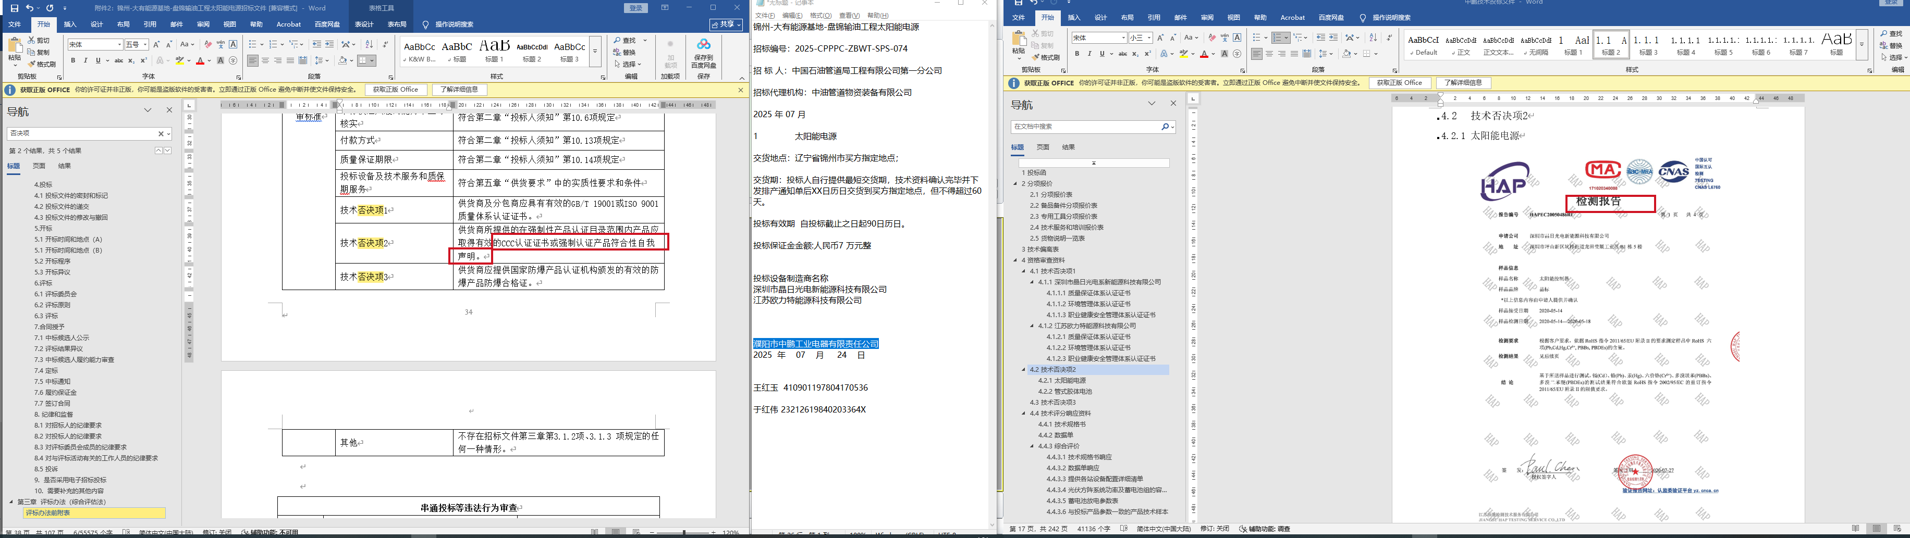Toggle underline in 附件2 Word ribbon
Image resolution: width=1910 pixels, height=538 pixels.
[99, 61]
